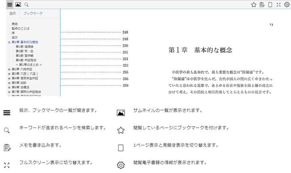The height and width of the screenshot is (173, 291).
Task: Select 第6章 治療法 chapter label
Action: 21,87
